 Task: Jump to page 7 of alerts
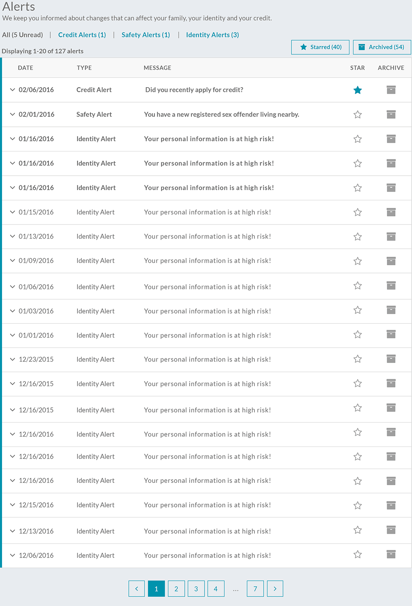tap(255, 589)
